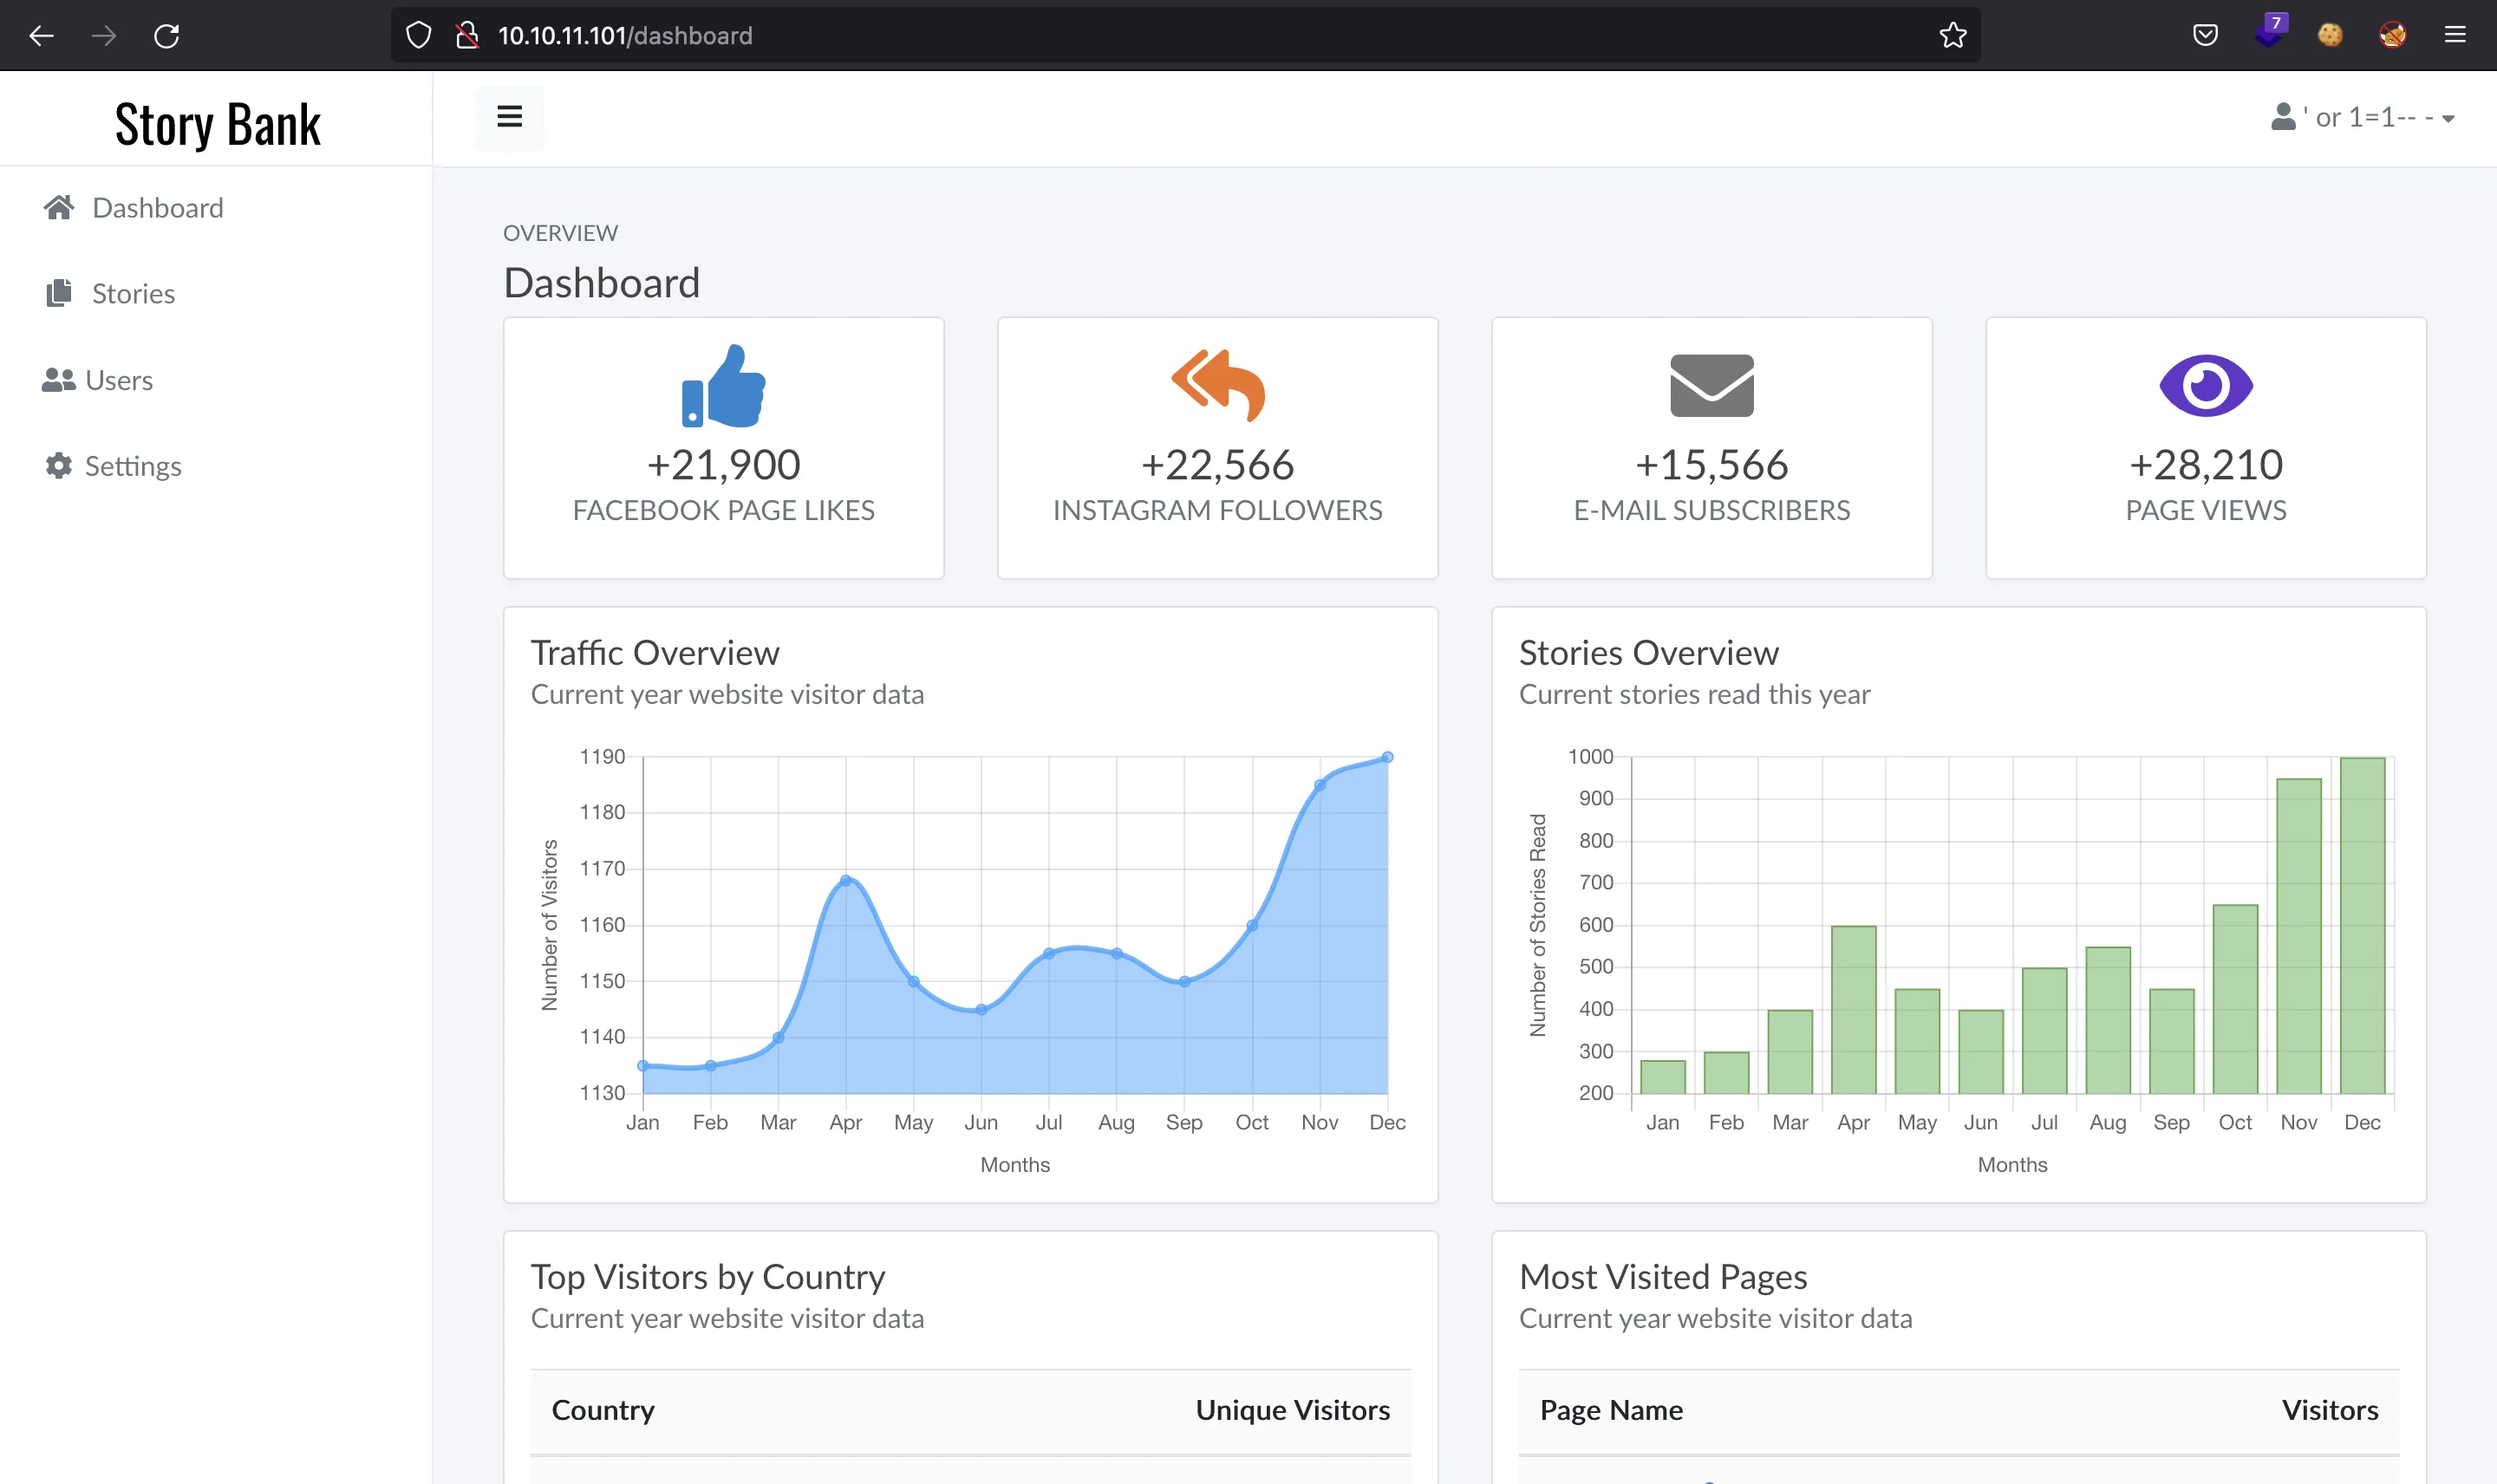Click the +21,900 Facebook likes count

point(724,464)
